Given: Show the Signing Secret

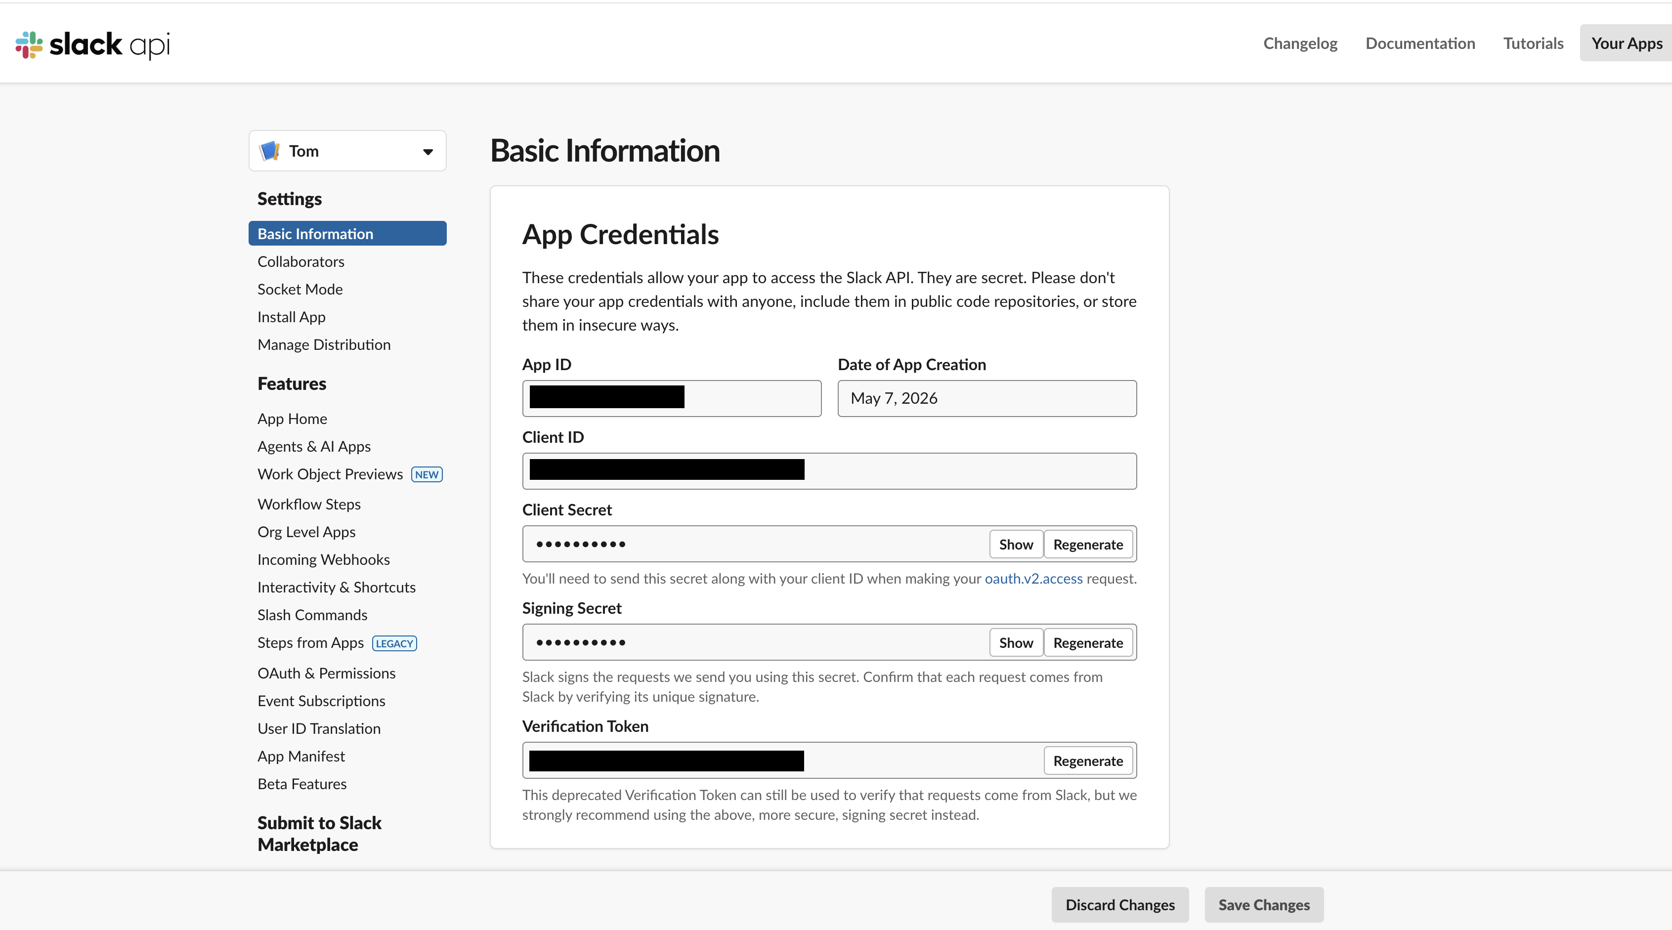Looking at the screenshot, I should tap(1016, 643).
